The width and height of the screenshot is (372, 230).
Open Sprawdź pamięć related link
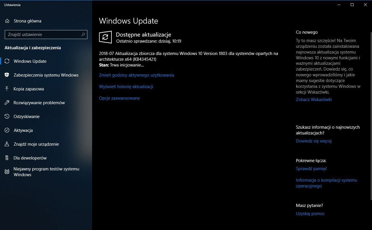[x=312, y=169]
